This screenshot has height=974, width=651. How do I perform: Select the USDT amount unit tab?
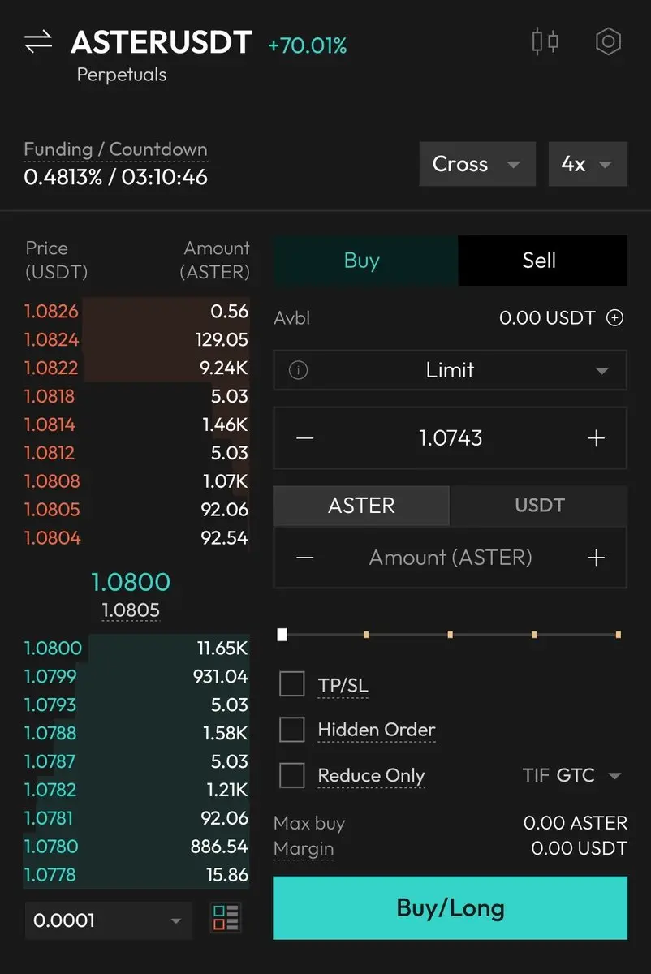pyautogui.click(x=539, y=506)
